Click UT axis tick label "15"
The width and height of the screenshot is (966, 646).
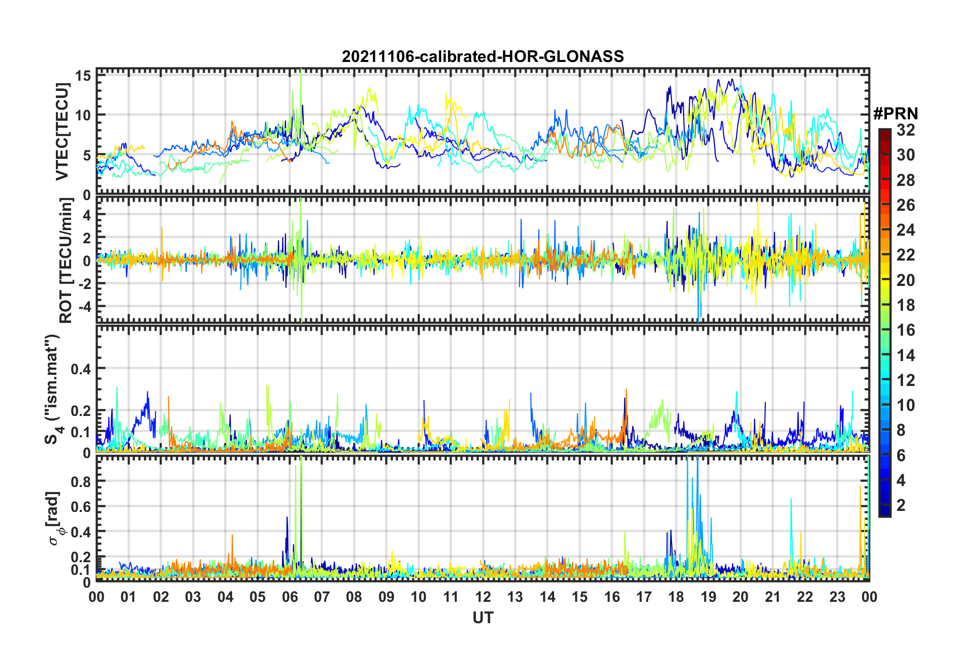point(579,597)
